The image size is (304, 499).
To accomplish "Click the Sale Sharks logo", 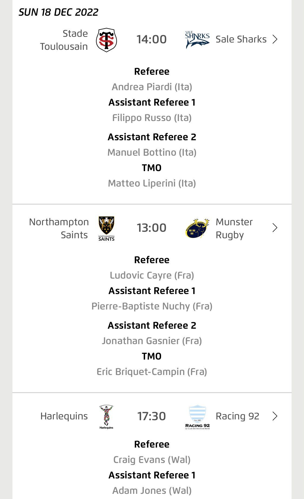I will (197, 40).
